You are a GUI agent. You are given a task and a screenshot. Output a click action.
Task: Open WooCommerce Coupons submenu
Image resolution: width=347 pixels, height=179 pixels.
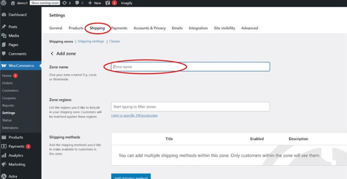point(9,98)
